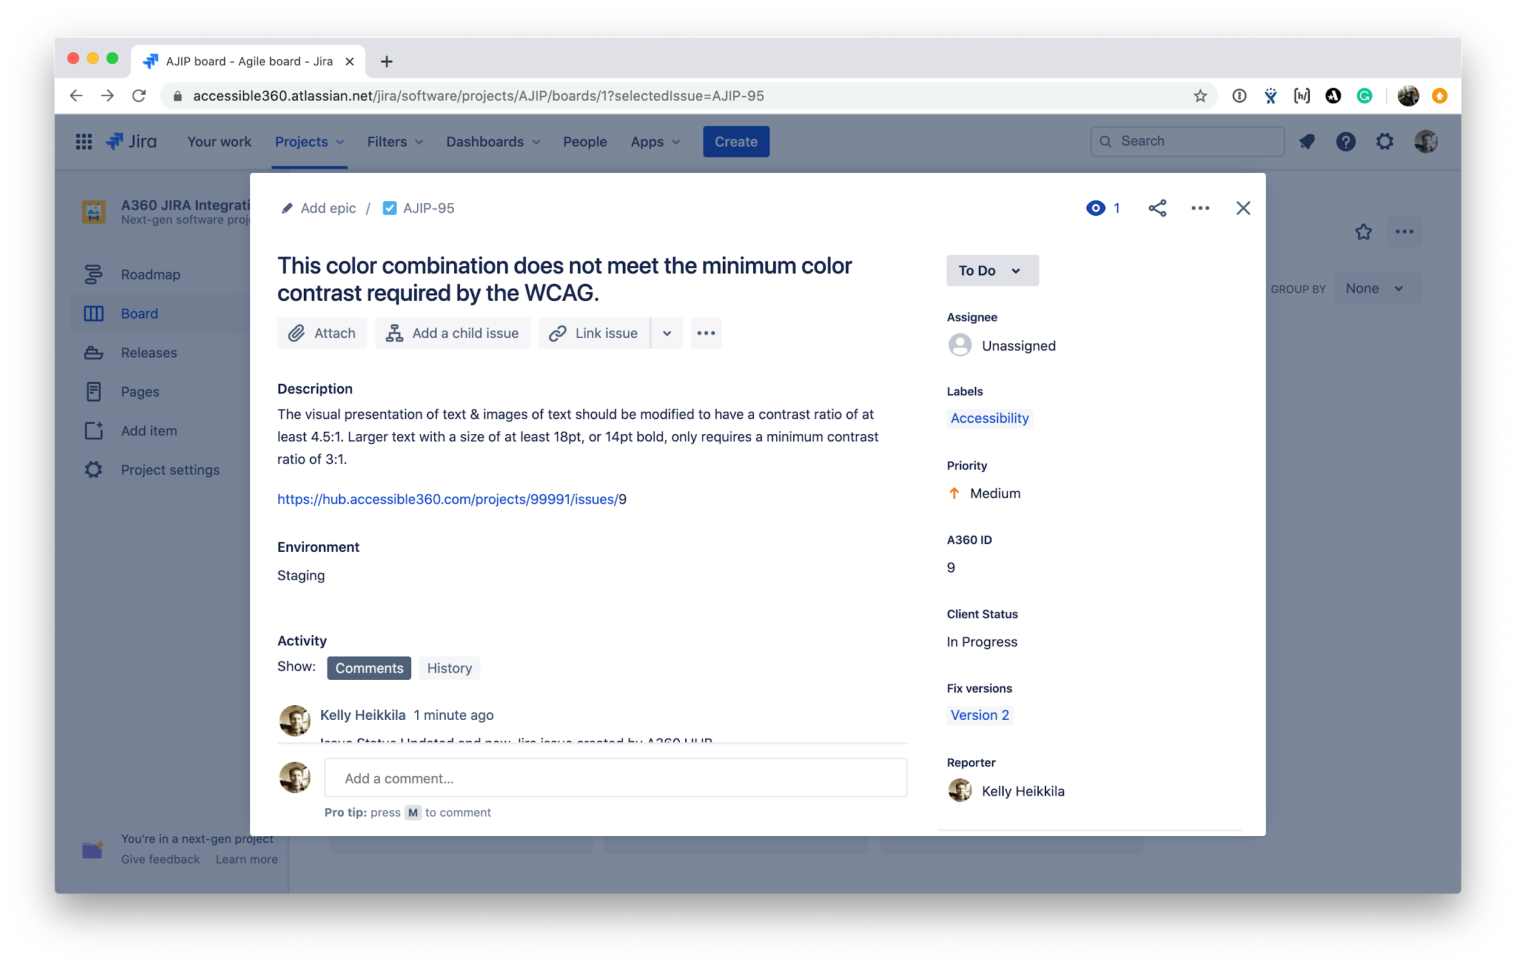This screenshot has width=1516, height=966.
Task: Open the issue actions three-dot menu
Action: click(x=1199, y=208)
